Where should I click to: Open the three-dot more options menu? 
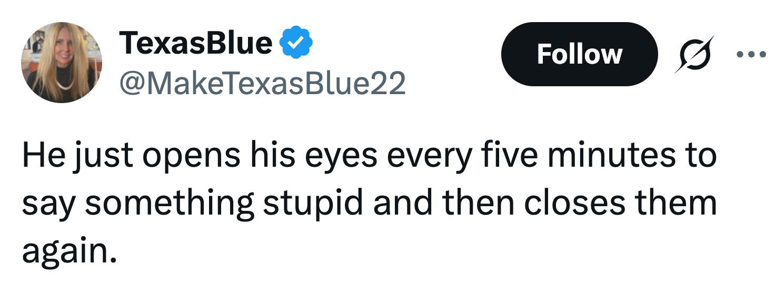[751, 54]
